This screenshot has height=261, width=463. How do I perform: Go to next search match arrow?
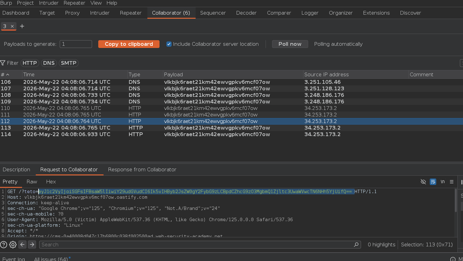pyautogui.click(x=32, y=245)
